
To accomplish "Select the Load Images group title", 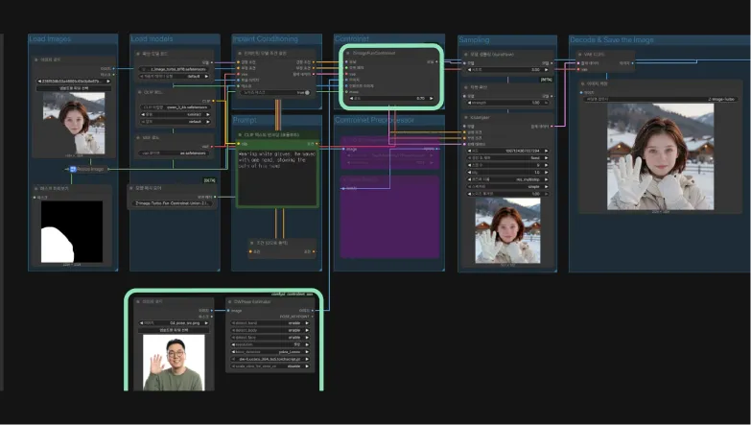I will coord(50,38).
